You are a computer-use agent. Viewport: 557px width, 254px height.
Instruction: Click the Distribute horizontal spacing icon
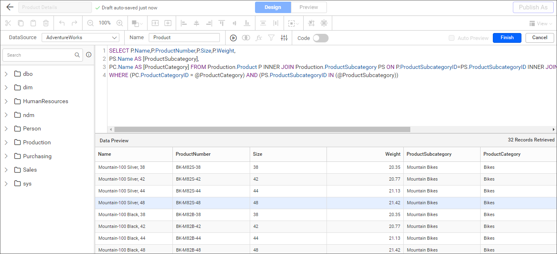[276, 23]
